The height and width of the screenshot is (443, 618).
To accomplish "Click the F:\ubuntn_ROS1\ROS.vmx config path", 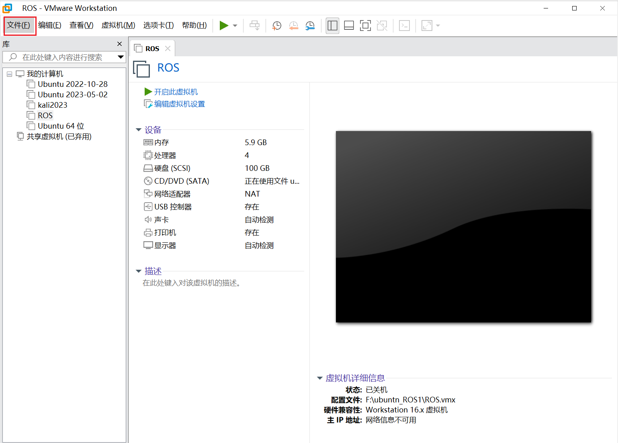I will tap(411, 400).
